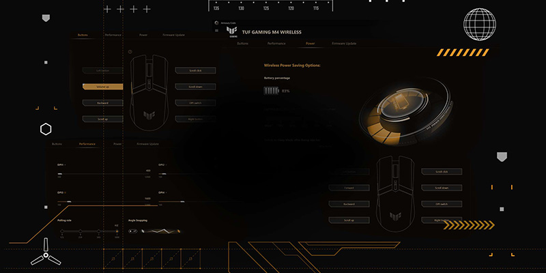Click the 'Polling rate' label
This screenshot has height=273, width=546.
click(65, 220)
